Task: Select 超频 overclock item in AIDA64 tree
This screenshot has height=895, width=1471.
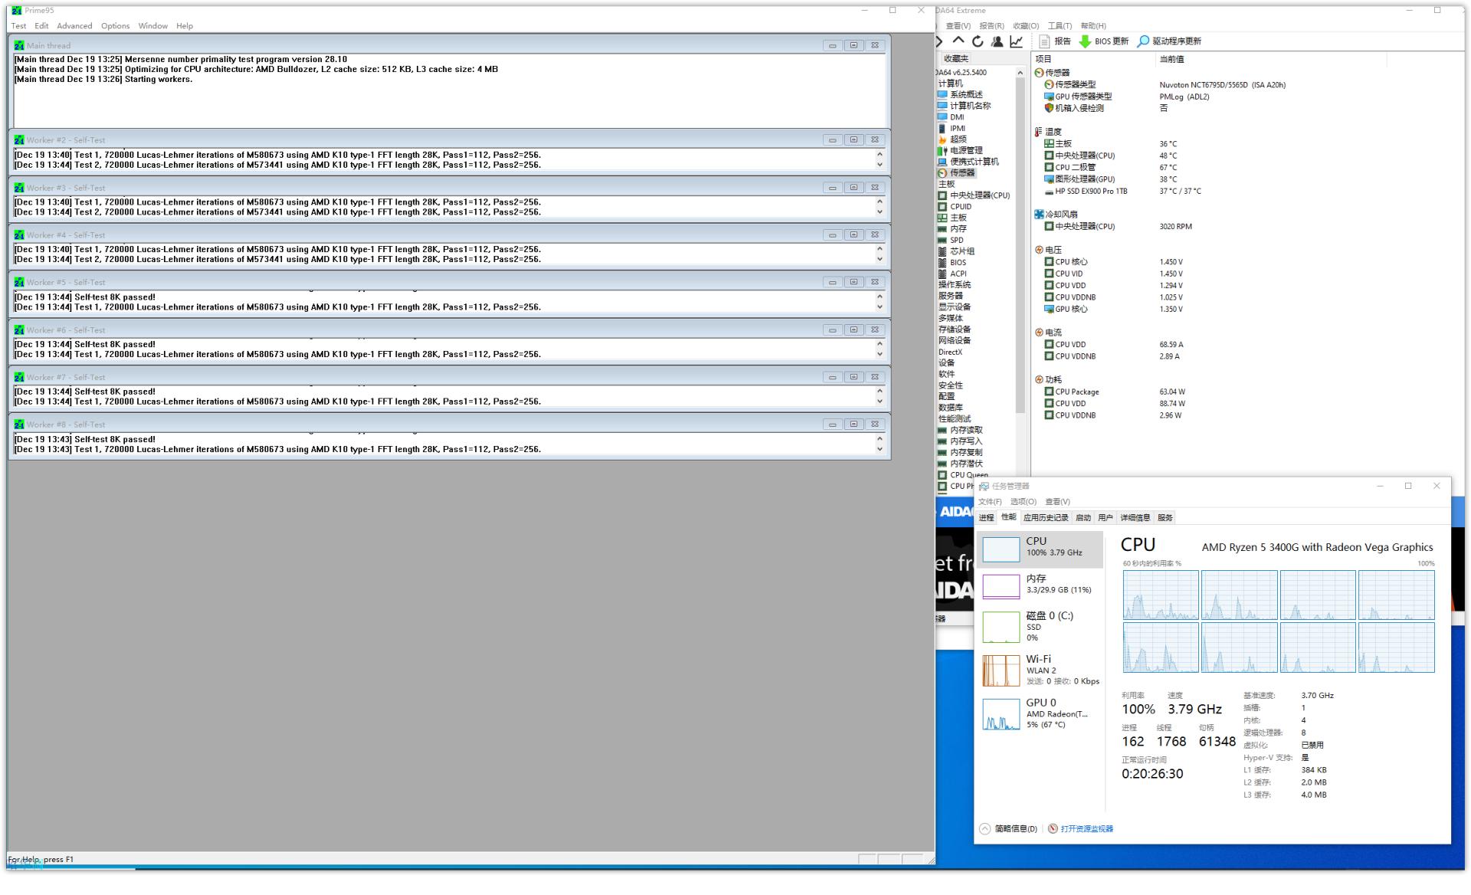Action: click(x=958, y=139)
